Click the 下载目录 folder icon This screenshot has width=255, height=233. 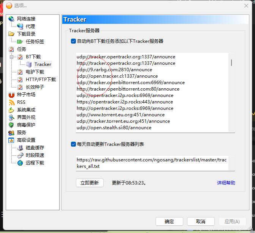(11, 34)
